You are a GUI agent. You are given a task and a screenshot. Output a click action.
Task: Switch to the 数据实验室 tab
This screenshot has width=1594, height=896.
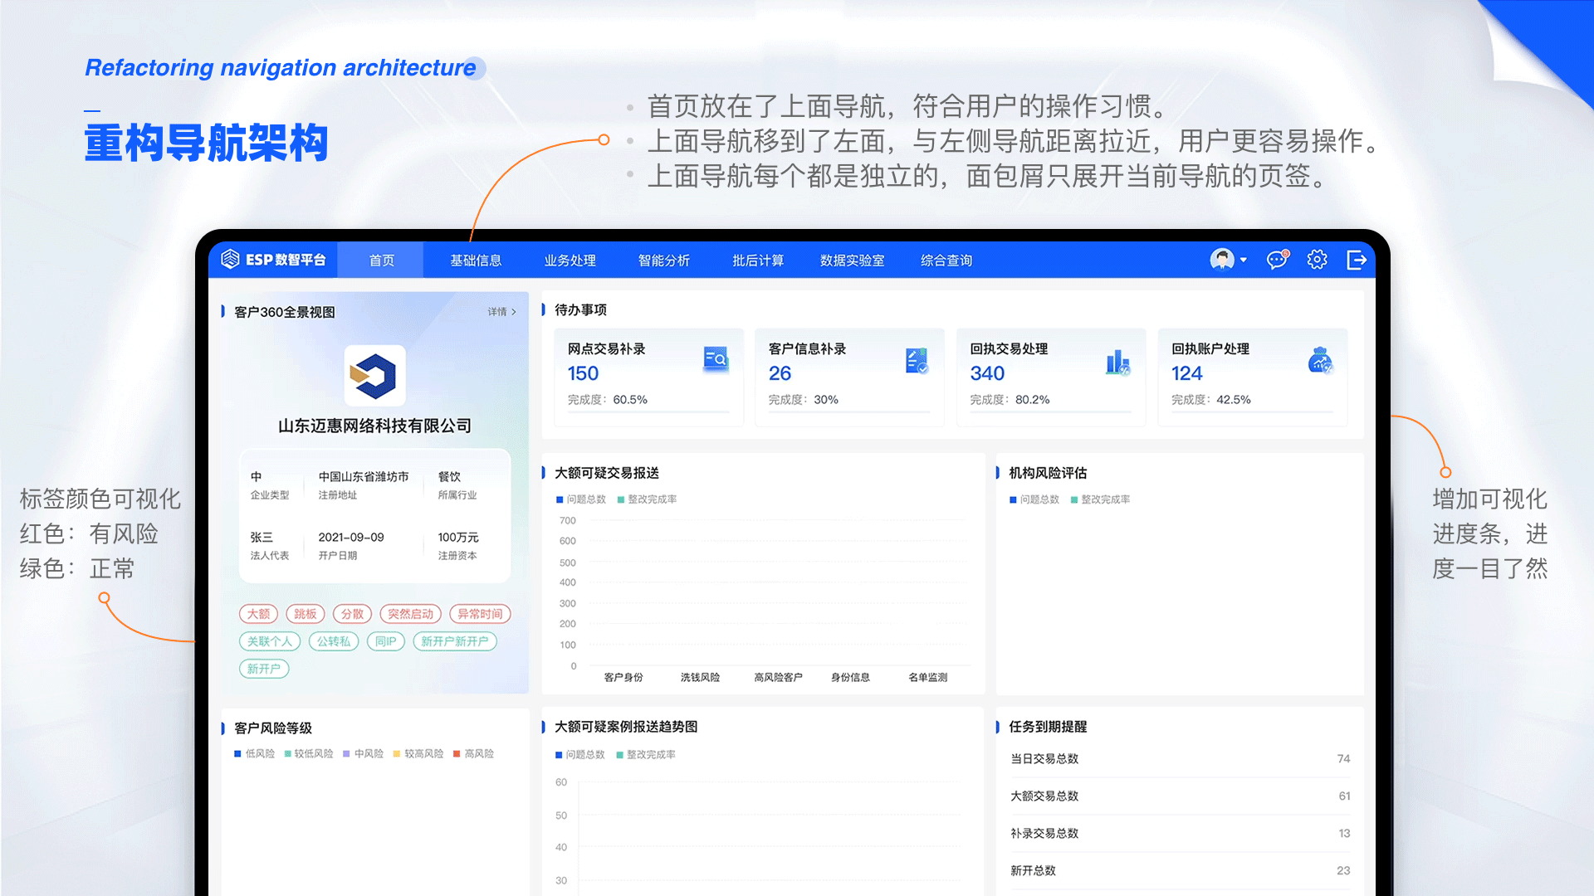tap(852, 260)
